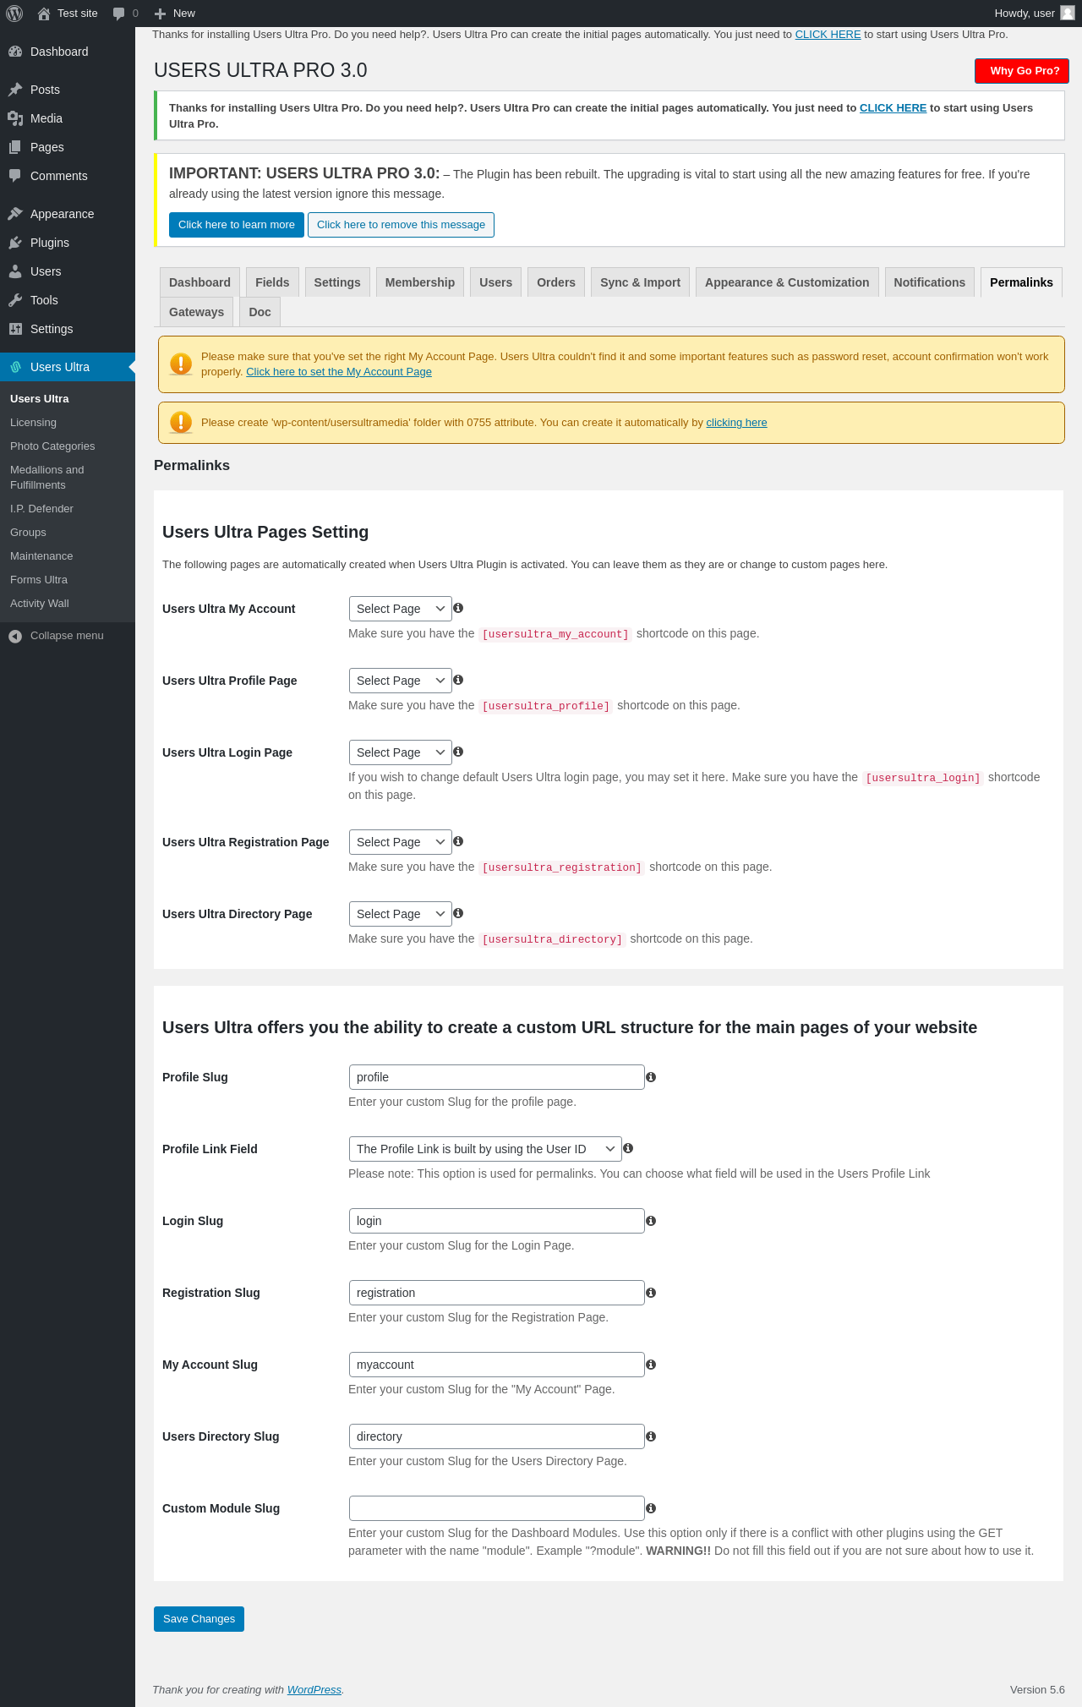
Task: Switch to the Fields tab
Action: [272, 282]
